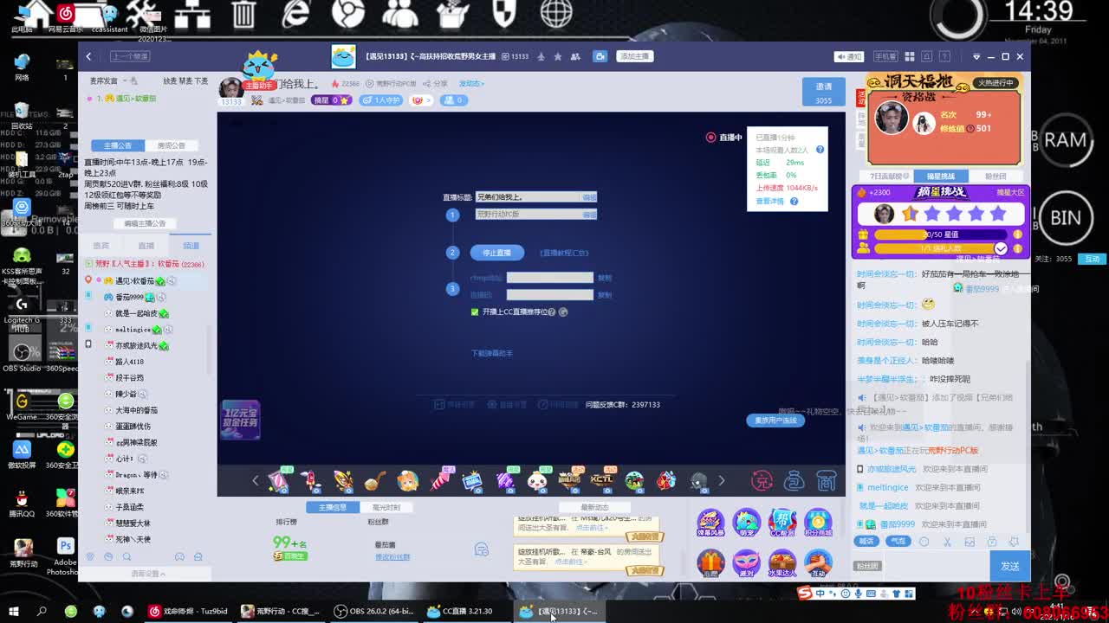Click the scissors icon in chat toolbar

click(x=947, y=542)
